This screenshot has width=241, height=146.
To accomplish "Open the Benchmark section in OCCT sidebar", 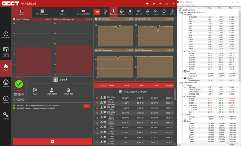I will 6,35.
